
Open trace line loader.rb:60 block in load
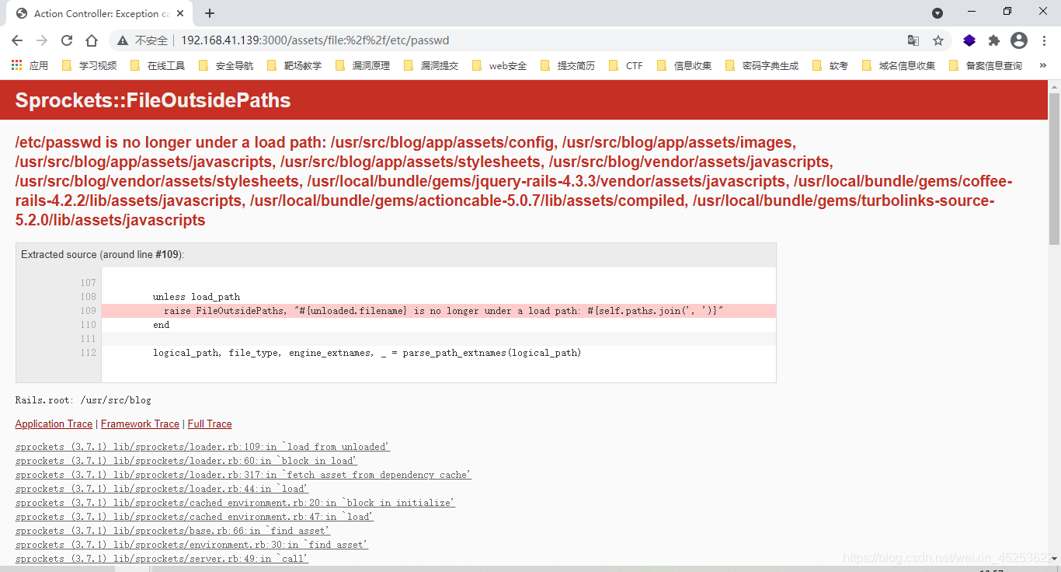[x=186, y=461]
